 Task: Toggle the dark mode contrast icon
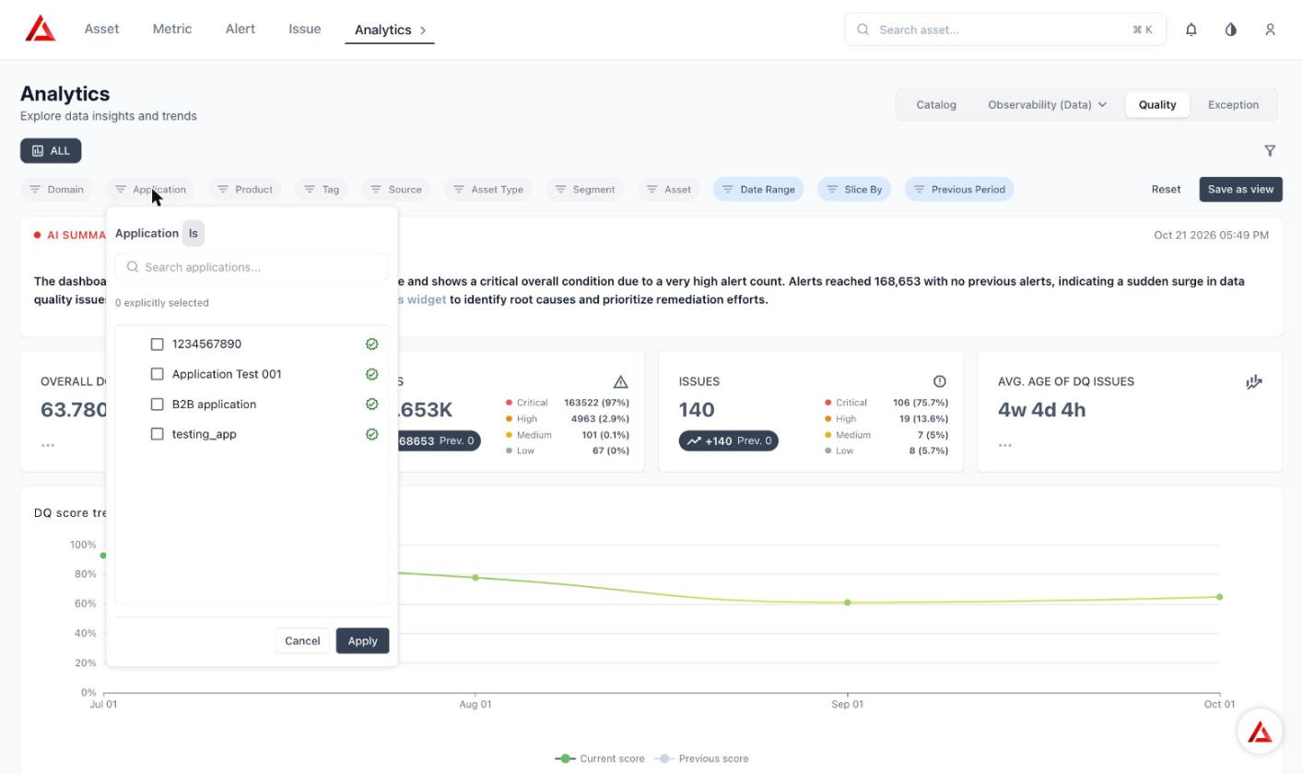[x=1230, y=29]
